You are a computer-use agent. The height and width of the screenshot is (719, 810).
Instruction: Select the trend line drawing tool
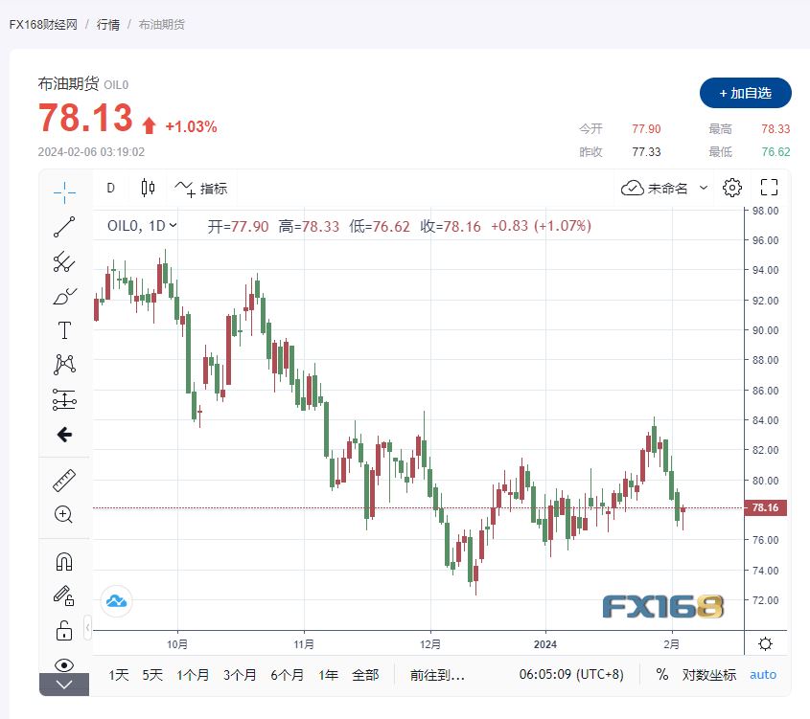coord(64,227)
